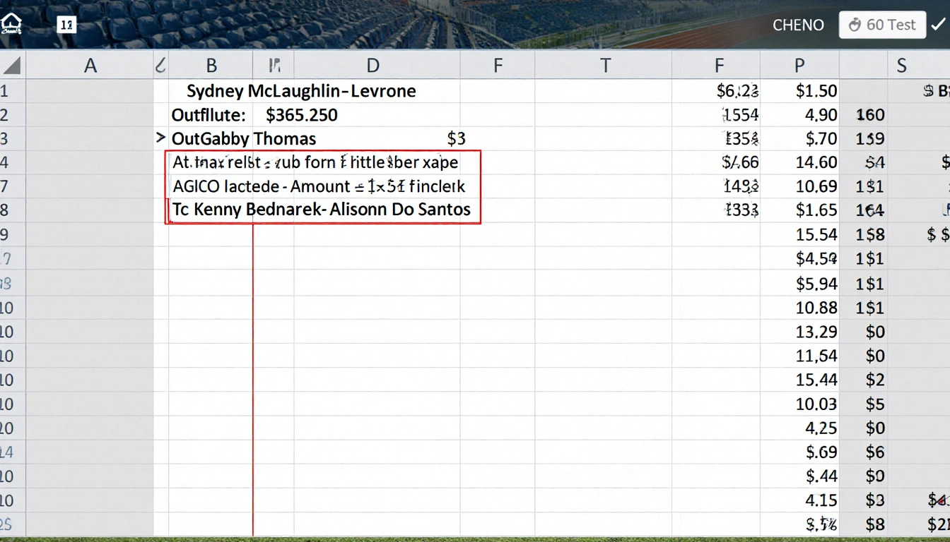The image size is (950, 542).
Task: Click the icon between columns B and D
Action: click(x=274, y=64)
